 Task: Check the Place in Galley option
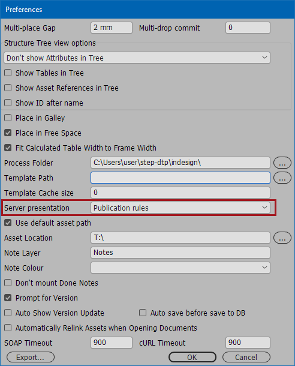pos(8,118)
